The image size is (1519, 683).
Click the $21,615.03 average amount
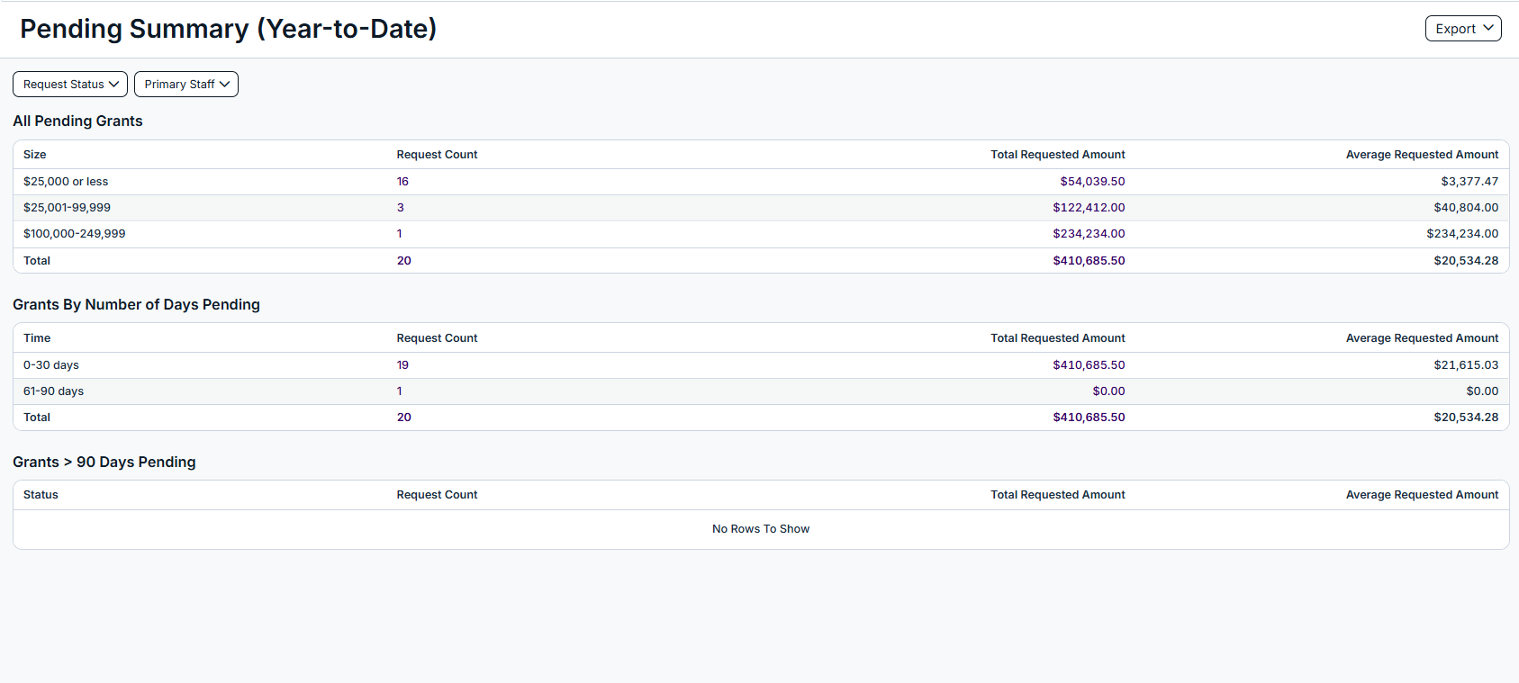[x=1466, y=365]
